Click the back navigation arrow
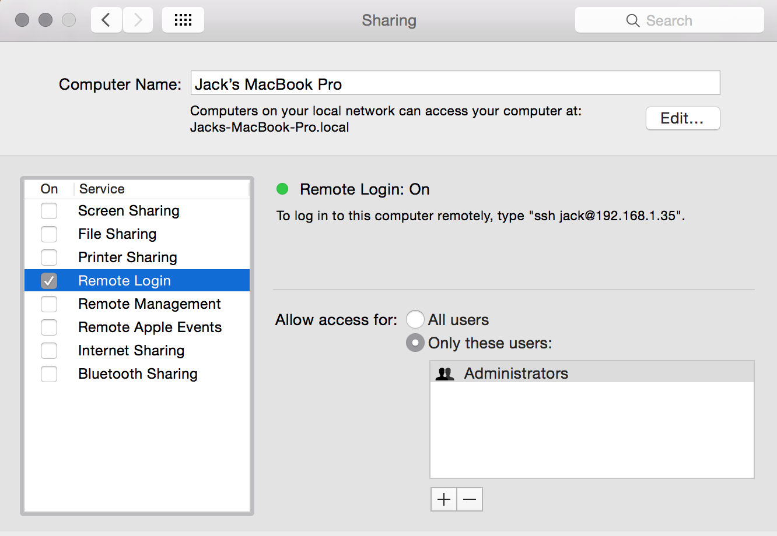 106,20
